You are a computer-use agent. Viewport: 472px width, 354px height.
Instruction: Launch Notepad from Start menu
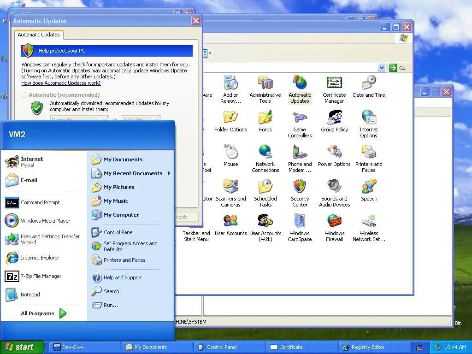[44, 295]
